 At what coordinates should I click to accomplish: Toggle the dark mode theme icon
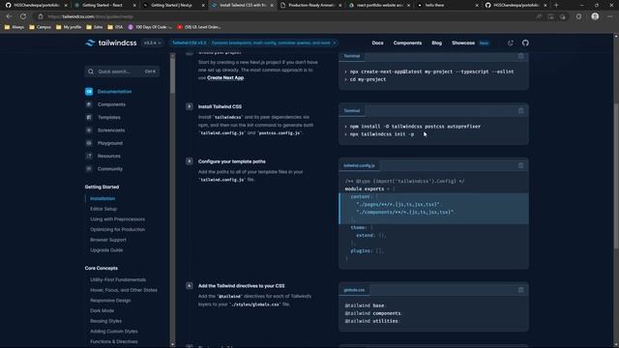(511, 43)
